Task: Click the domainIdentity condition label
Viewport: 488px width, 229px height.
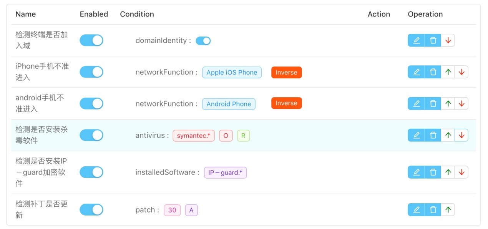Action: 163,40
